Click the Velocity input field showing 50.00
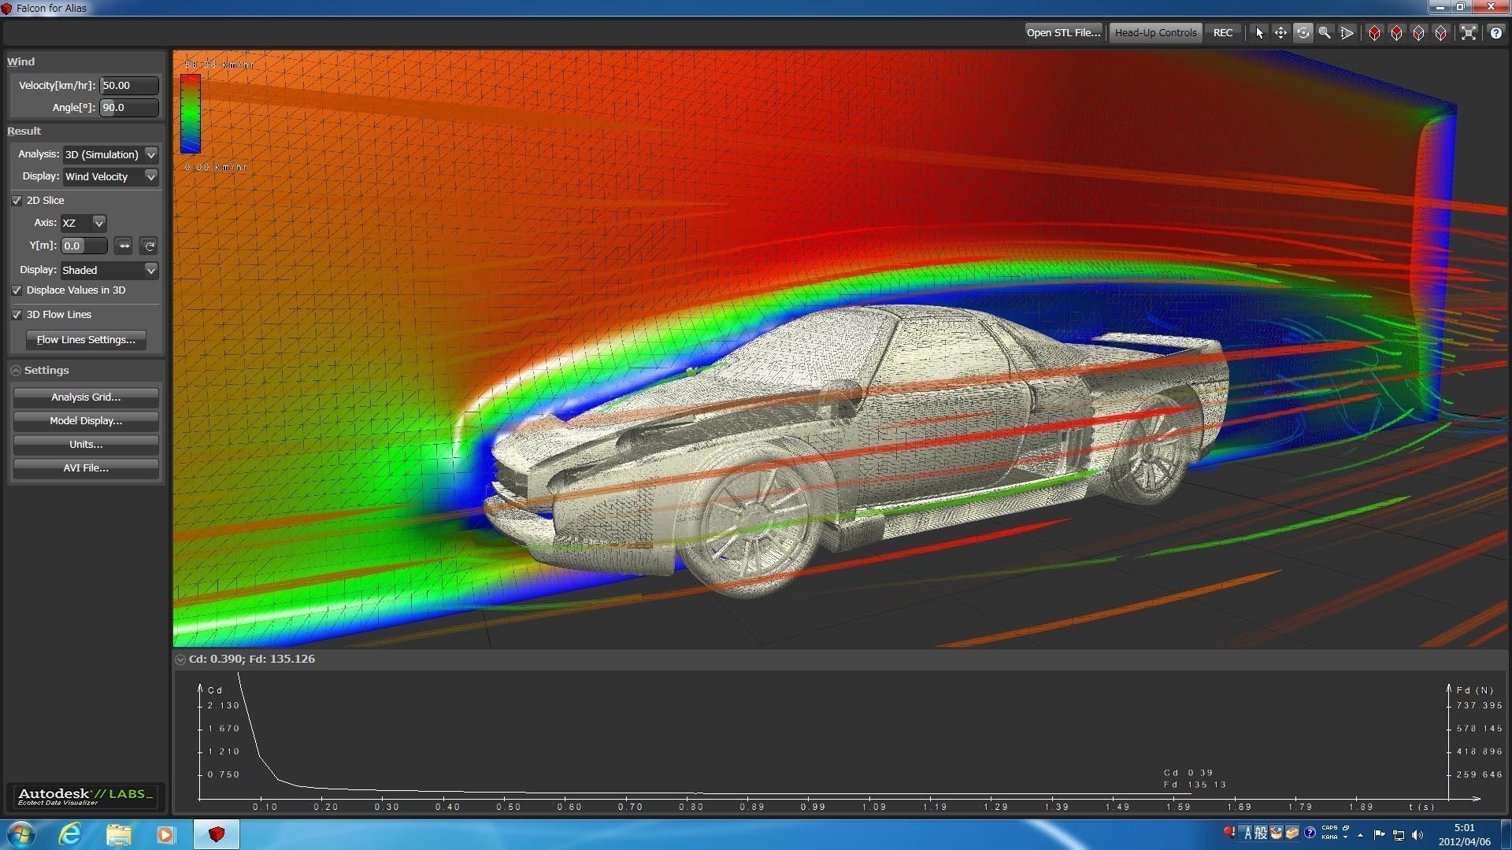Image resolution: width=1512 pixels, height=850 pixels. click(x=129, y=86)
